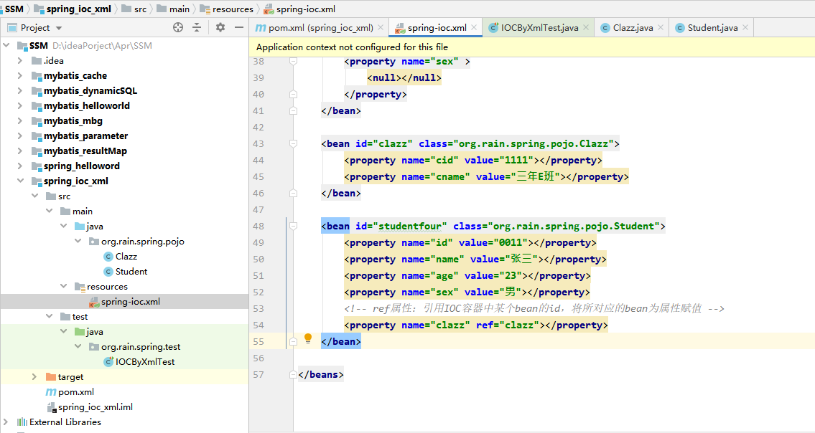This screenshot has width=815, height=433.
Task: Select spring-ioc.xml in the Project tree
Action: tap(131, 302)
